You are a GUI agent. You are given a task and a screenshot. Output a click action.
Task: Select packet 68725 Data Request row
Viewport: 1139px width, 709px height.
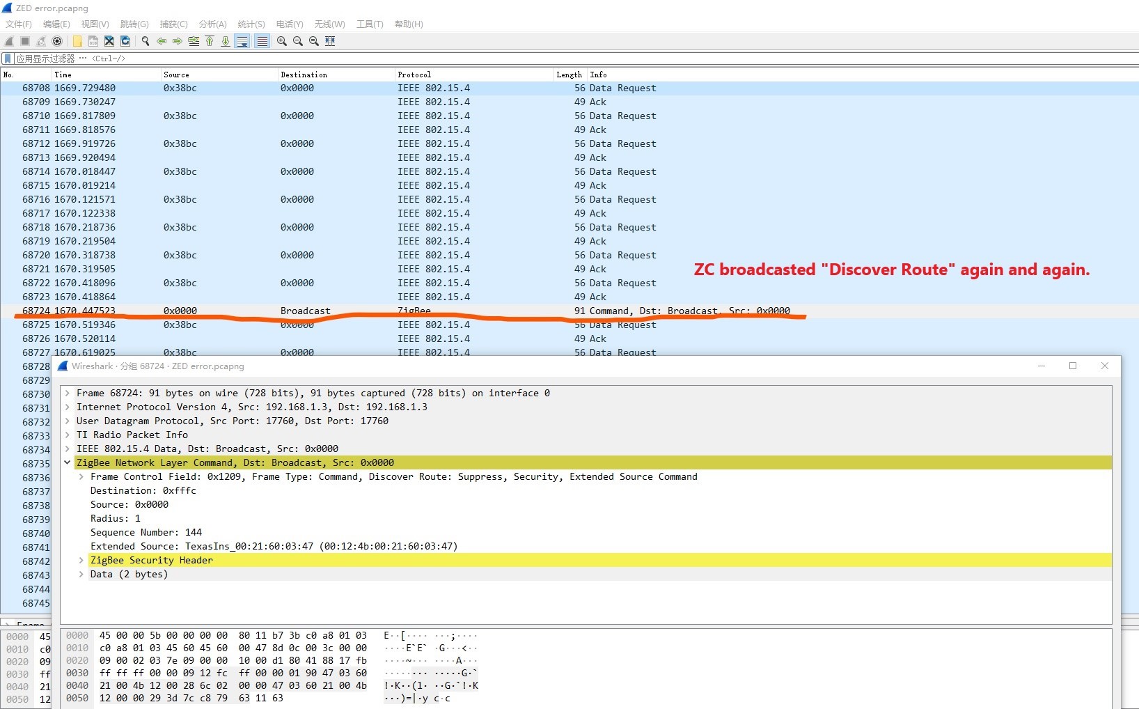(x=569, y=325)
